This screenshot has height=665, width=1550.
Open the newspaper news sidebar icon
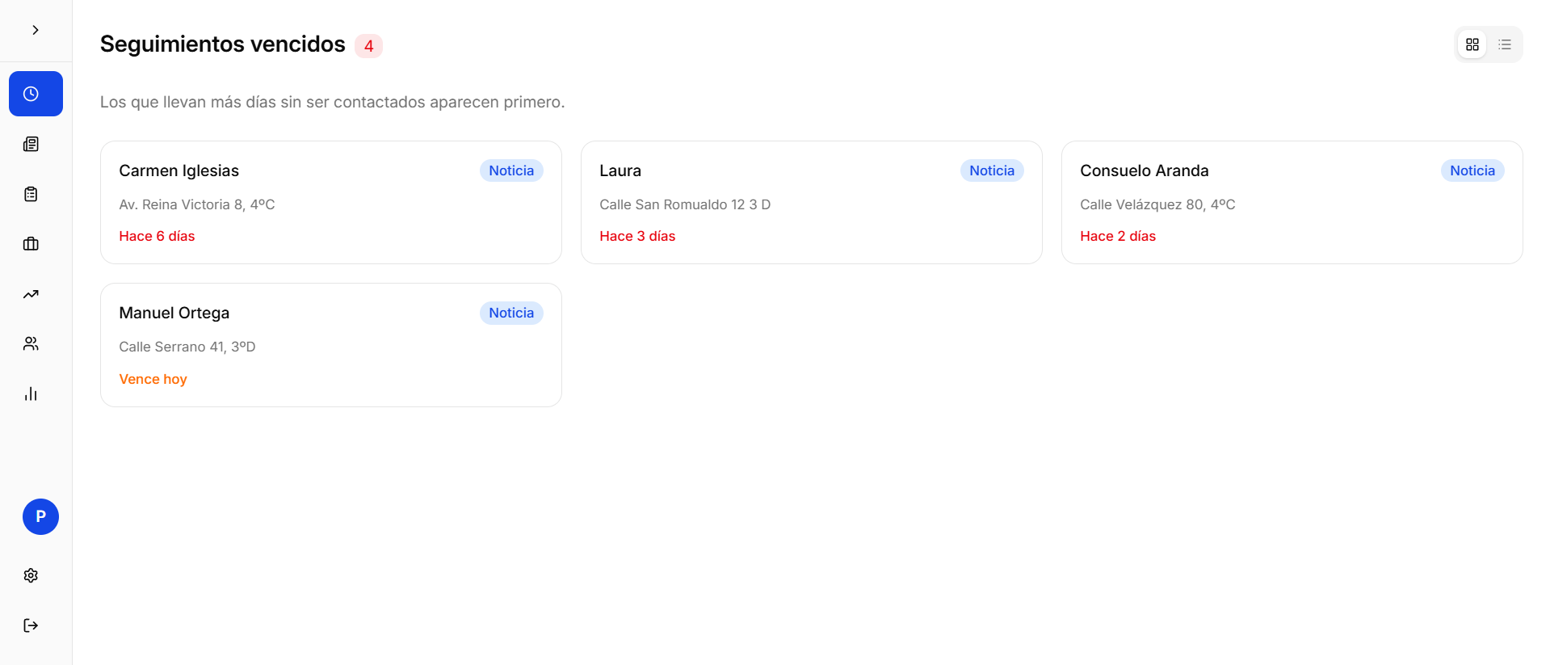31,144
